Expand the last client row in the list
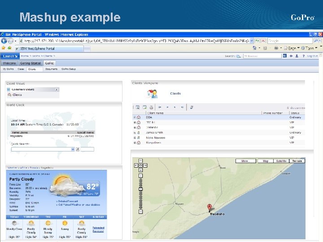 point(135,143)
